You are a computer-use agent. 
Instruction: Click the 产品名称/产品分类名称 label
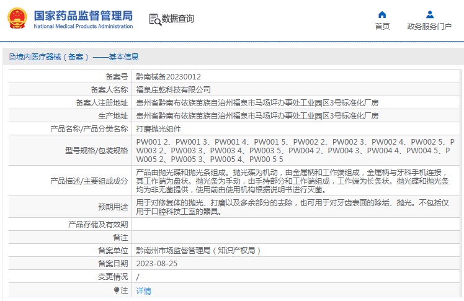89,128
